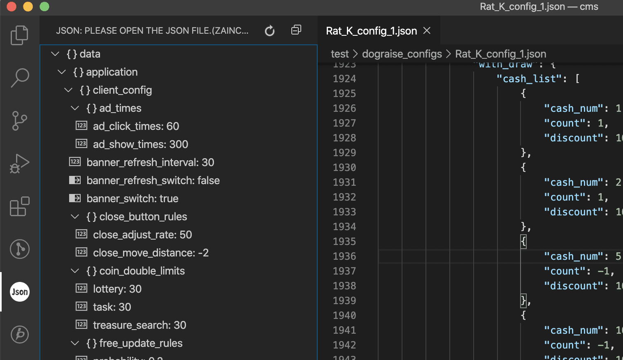623x360 pixels.
Task: Click the braces icon beside client_config
Action: point(85,90)
